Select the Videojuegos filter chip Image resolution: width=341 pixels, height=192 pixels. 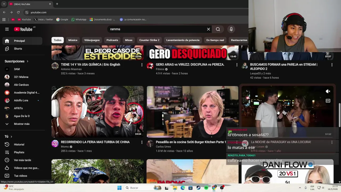coord(92,40)
